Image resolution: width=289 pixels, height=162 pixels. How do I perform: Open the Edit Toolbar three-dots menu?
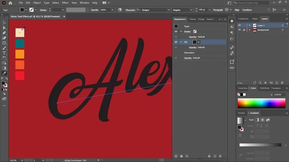point(4,106)
